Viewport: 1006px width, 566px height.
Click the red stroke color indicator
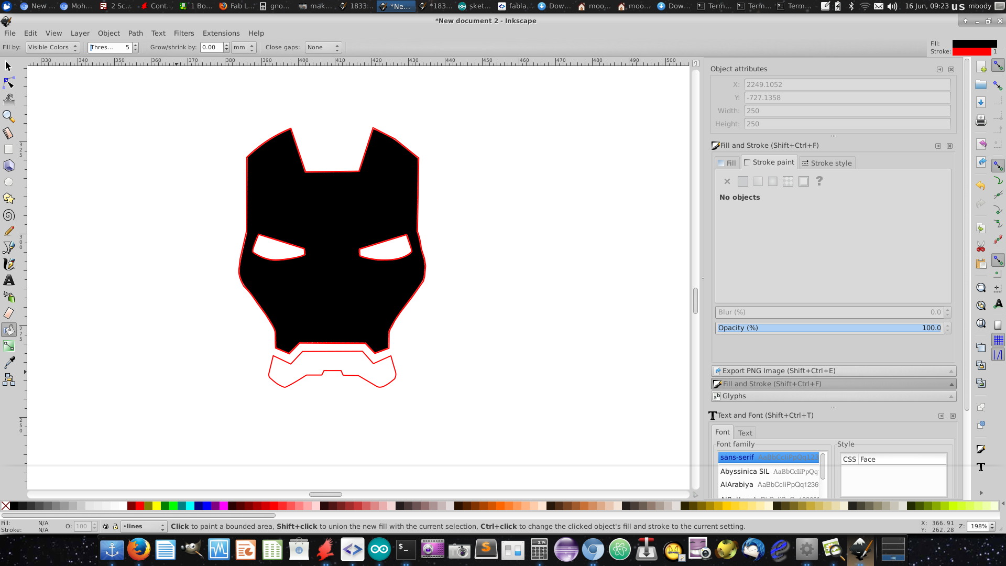[x=971, y=52]
